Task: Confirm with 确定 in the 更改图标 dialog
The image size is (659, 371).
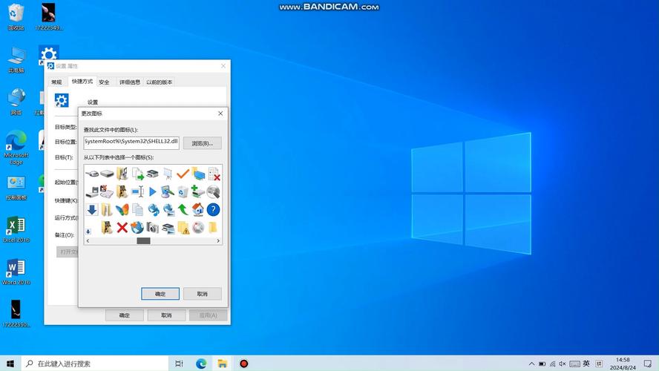Action: 160,294
